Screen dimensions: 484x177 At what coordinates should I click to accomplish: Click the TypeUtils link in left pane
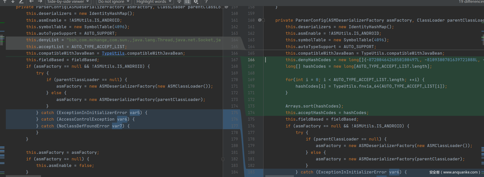click(x=113, y=53)
